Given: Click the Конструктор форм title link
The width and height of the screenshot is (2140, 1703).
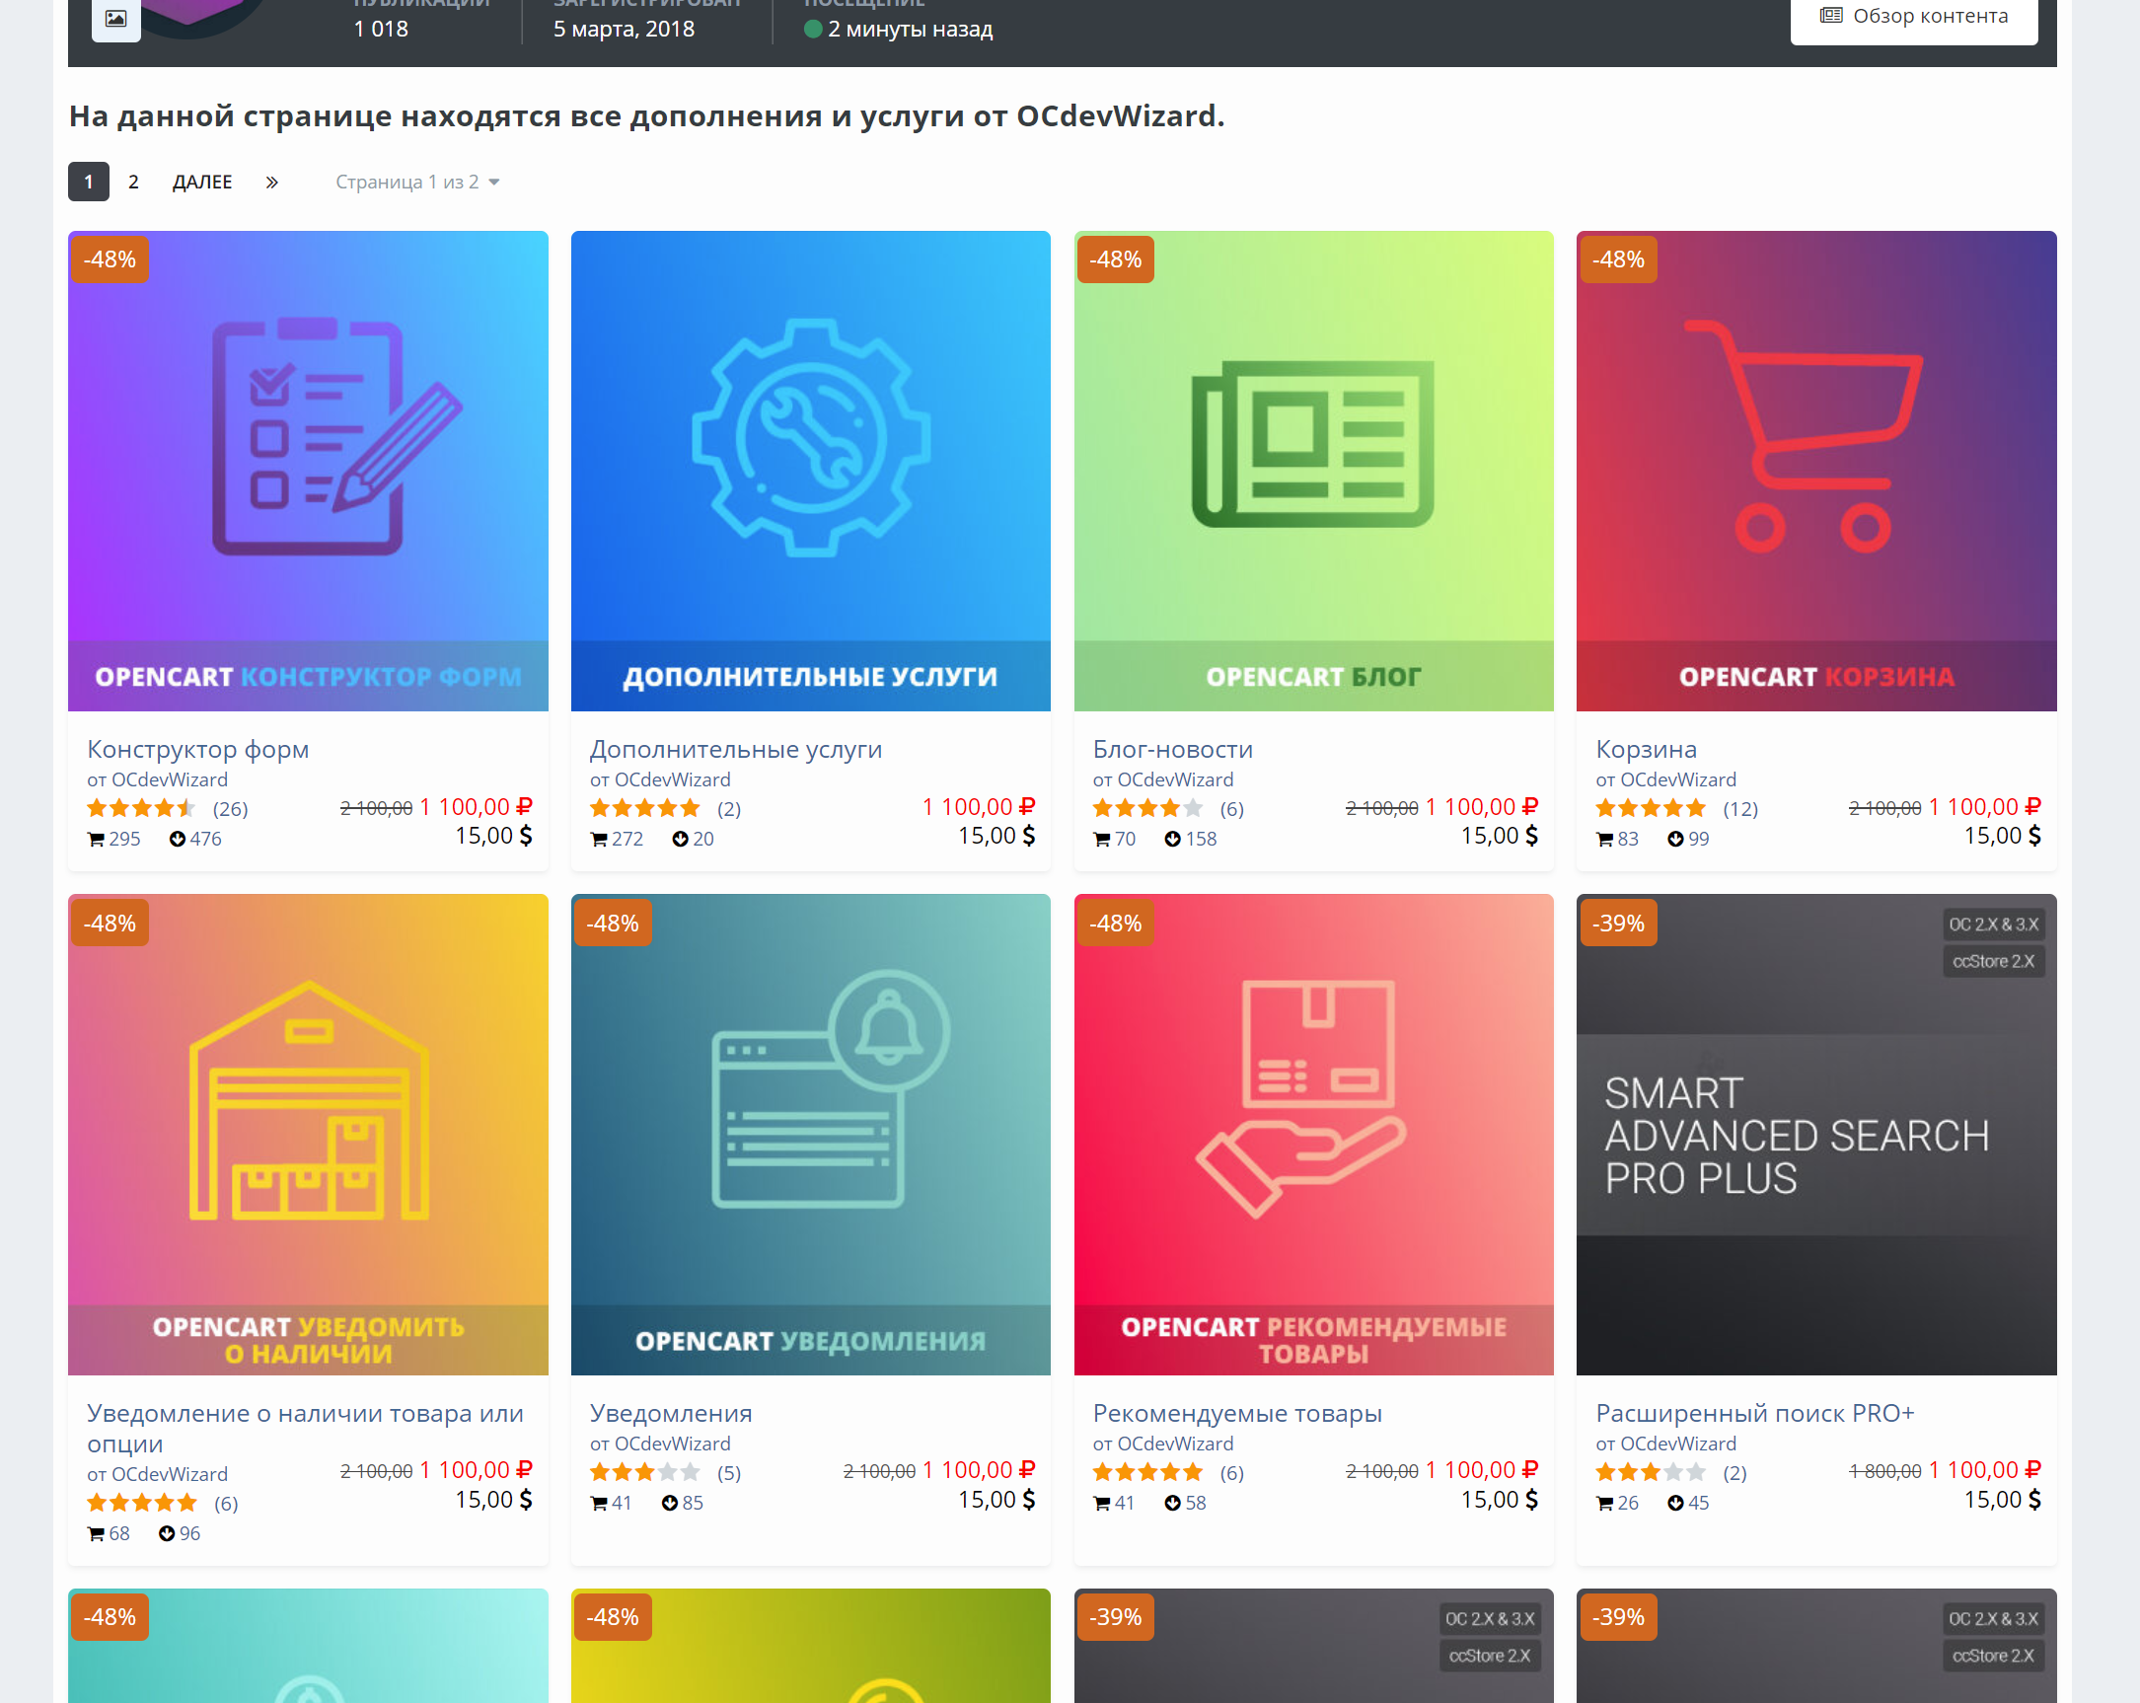Looking at the screenshot, I should [197, 748].
